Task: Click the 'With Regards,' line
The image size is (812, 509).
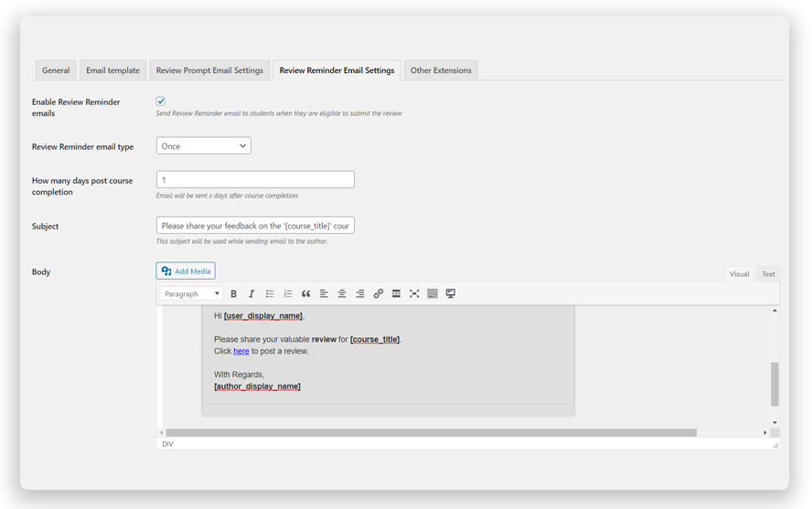Action: coord(240,375)
